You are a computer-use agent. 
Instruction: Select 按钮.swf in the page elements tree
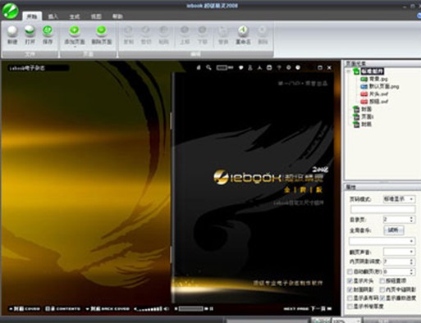379,102
